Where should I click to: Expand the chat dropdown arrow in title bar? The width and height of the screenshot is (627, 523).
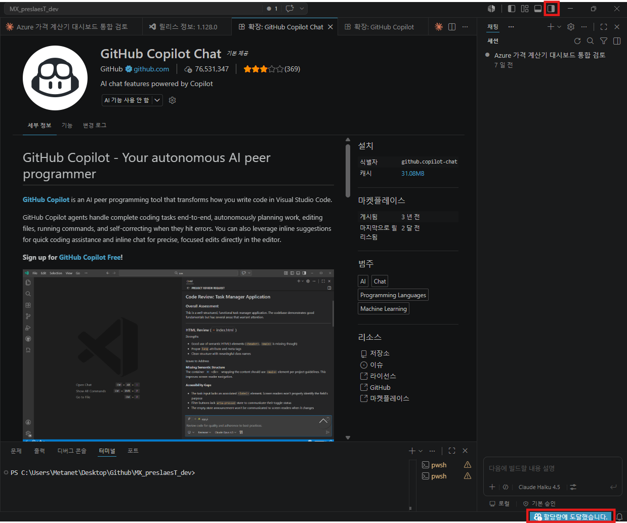point(302,9)
